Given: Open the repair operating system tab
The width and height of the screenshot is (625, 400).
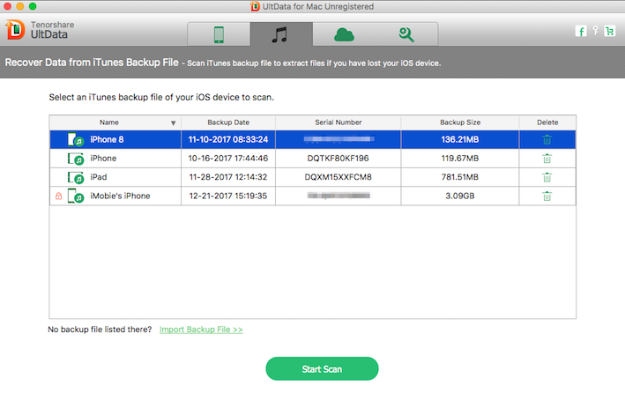Looking at the screenshot, I should tap(406, 34).
